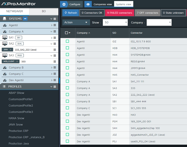
Task: Tick the checkbox for SB1 Company B row
Action: [x=67, y=101]
